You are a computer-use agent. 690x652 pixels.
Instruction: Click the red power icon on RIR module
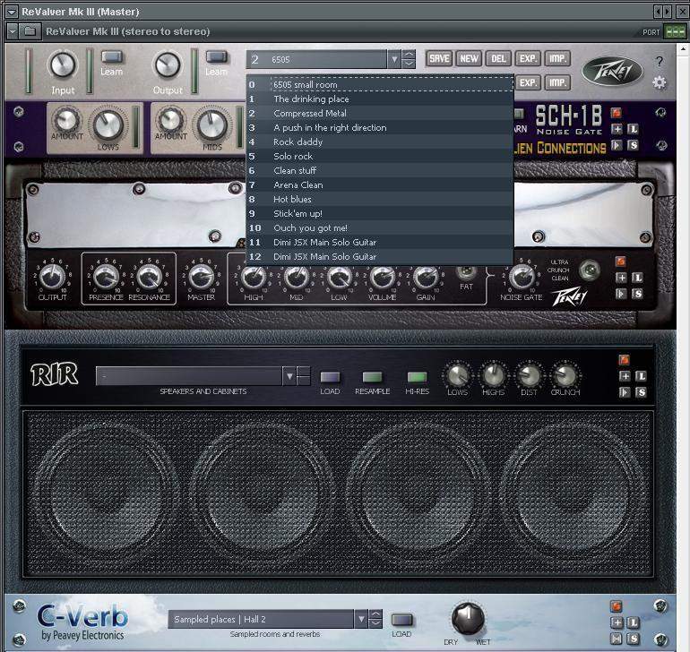(x=624, y=360)
